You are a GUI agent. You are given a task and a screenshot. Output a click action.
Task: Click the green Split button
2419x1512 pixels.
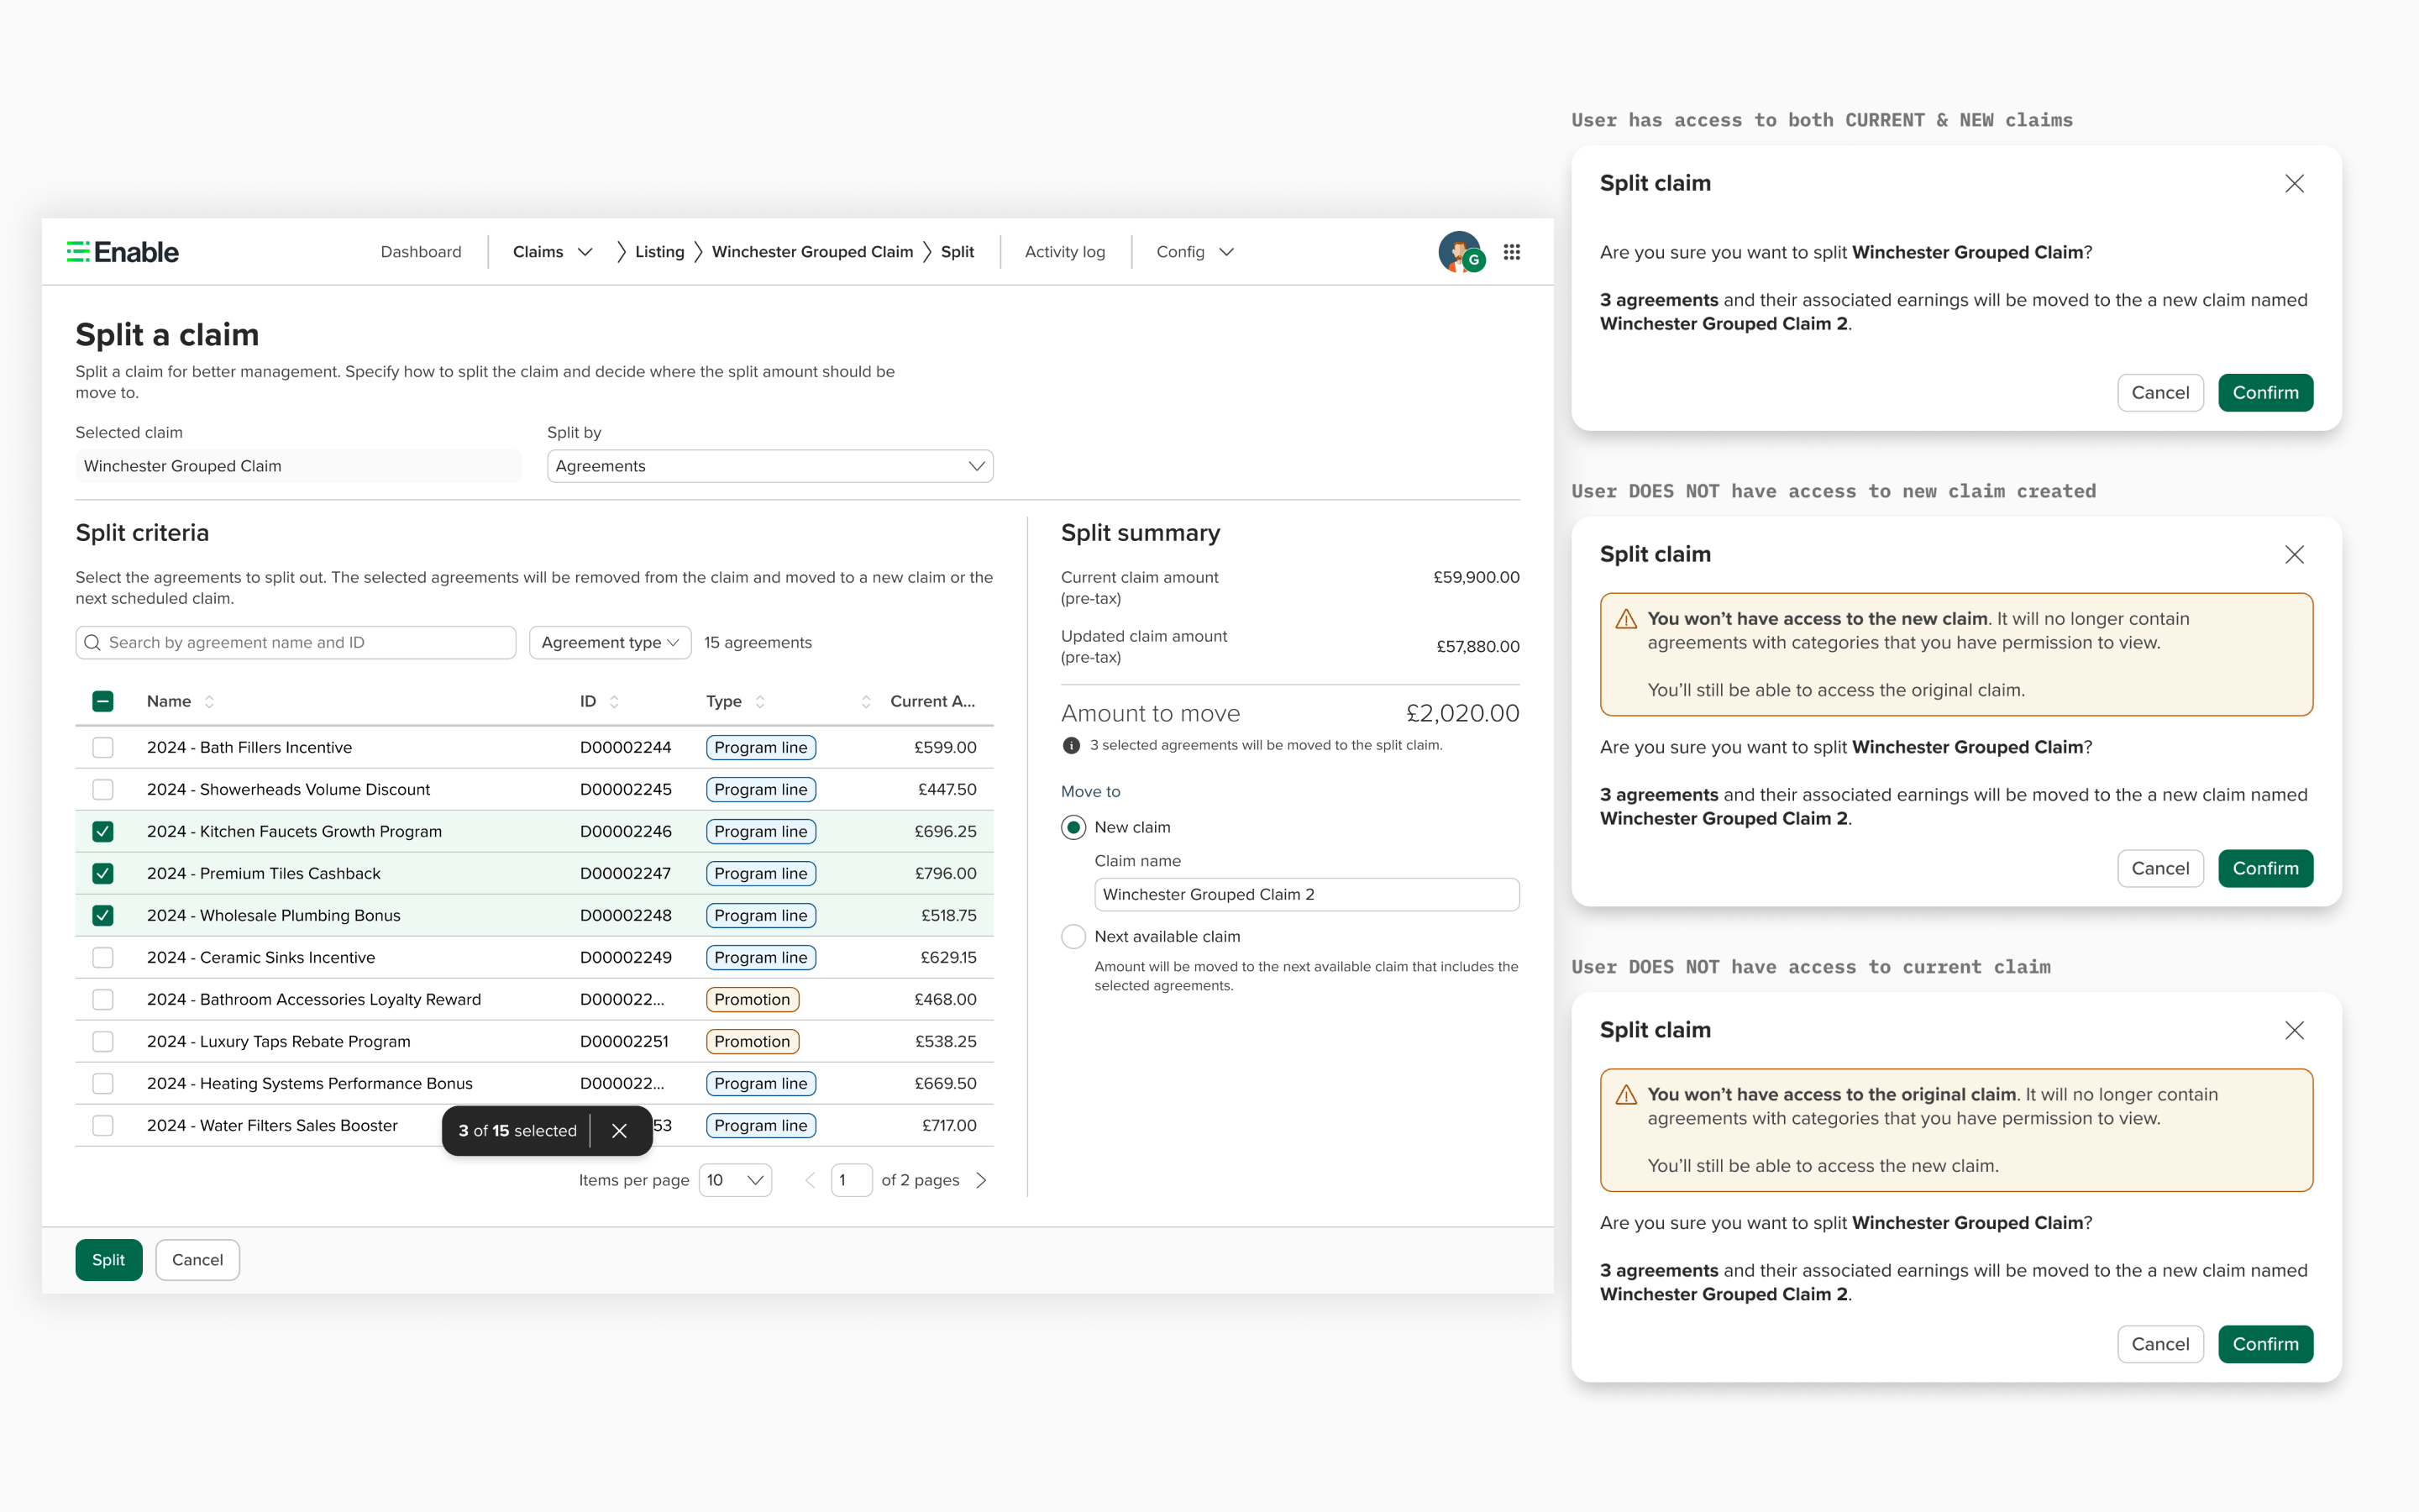point(109,1260)
